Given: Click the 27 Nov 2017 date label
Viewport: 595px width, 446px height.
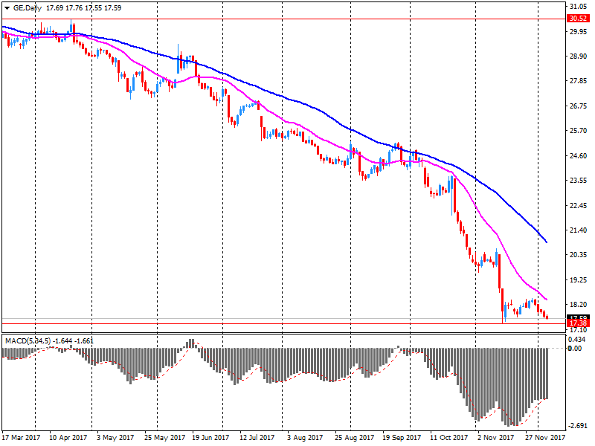Looking at the screenshot, I should [x=545, y=438].
